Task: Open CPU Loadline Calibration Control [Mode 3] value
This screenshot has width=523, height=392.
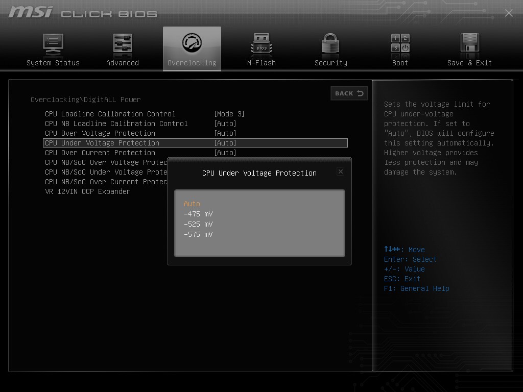Action: tap(229, 114)
